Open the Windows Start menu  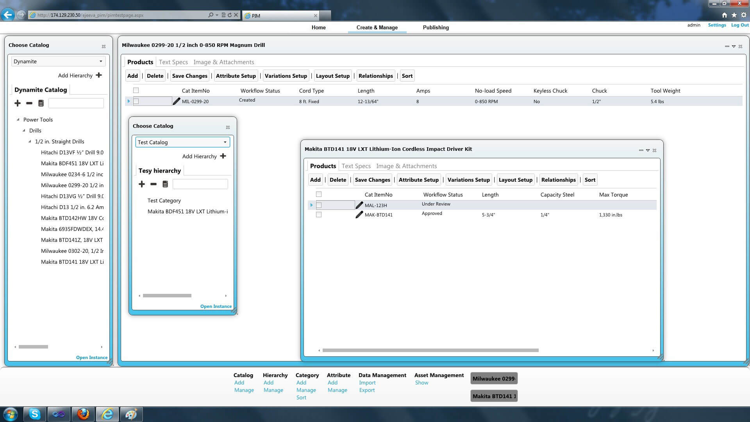click(x=11, y=414)
